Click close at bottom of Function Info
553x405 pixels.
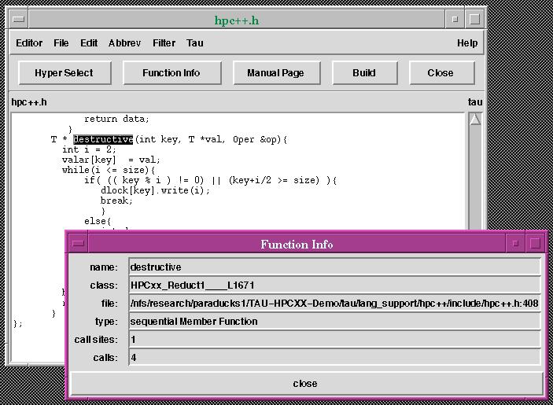[x=306, y=384]
